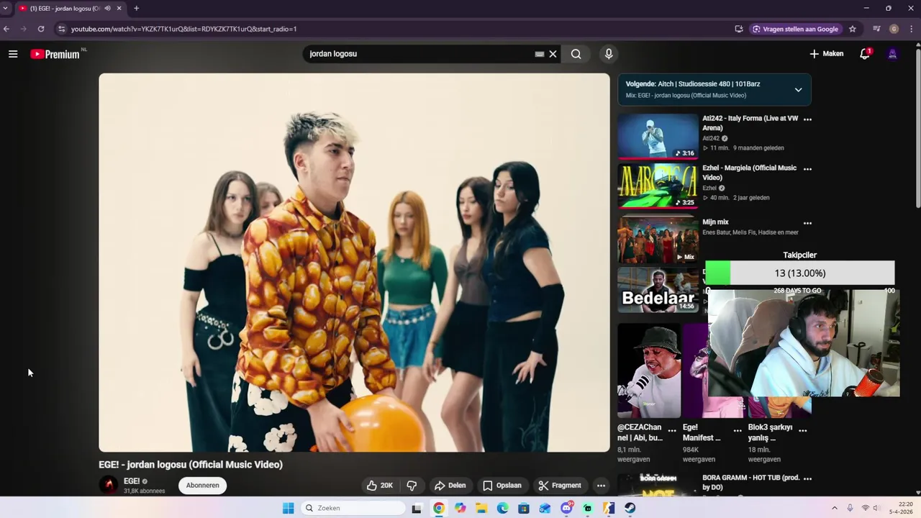Play the Bedelaar video thumbnail
Image resolution: width=921 pixels, height=518 pixels.
(x=658, y=290)
